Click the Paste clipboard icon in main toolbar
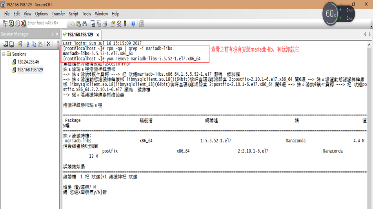 (x=78, y=24)
